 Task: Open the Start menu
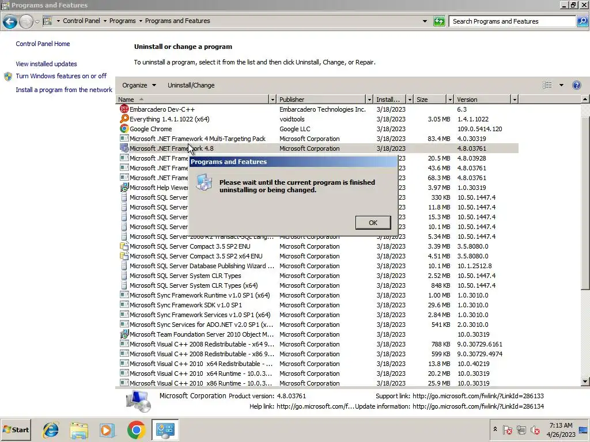pos(16,429)
